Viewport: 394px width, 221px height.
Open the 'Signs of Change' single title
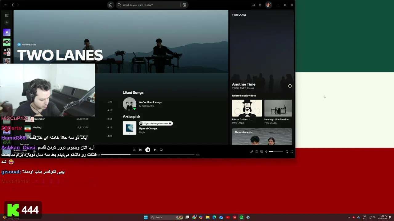[148, 129]
